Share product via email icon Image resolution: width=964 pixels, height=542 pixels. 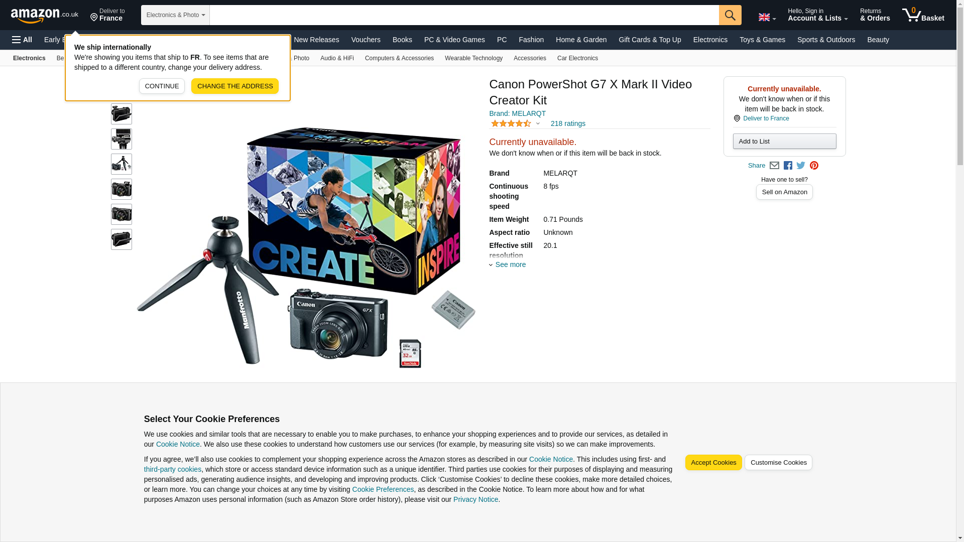774,166
